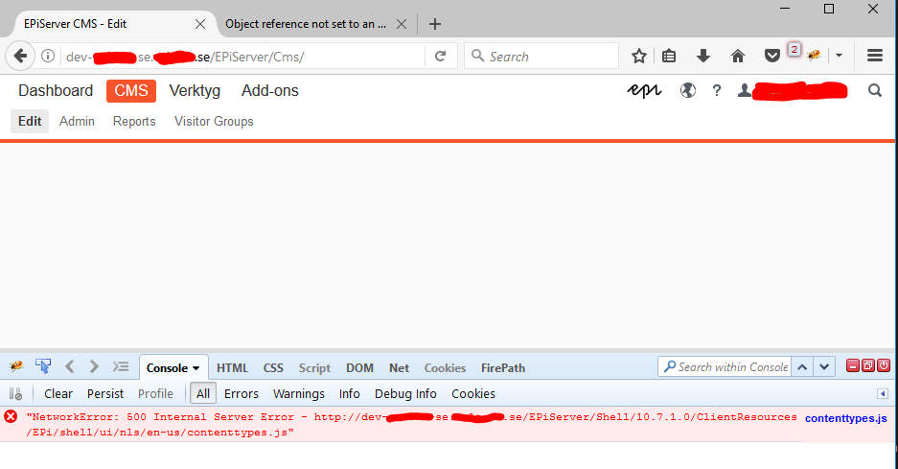
Task: Switch to the Net panel tab
Action: 400,368
